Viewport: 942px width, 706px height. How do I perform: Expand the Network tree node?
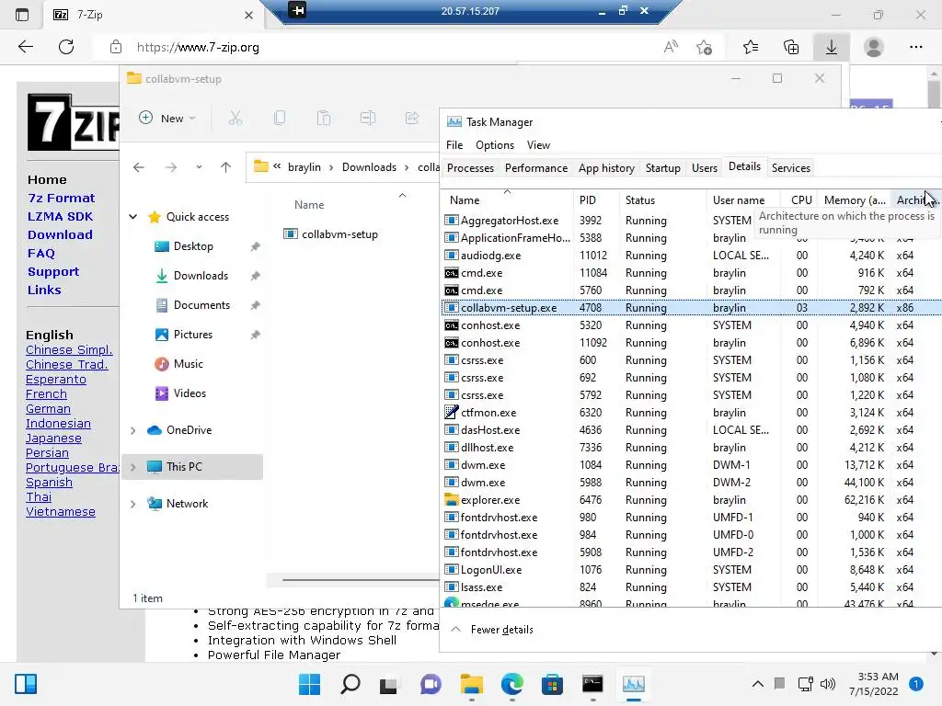point(132,504)
